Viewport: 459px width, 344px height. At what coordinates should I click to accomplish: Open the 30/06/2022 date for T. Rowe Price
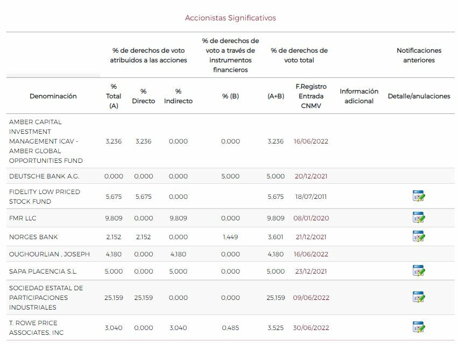coord(312,328)
